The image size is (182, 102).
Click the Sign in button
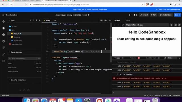click(177, 15)
